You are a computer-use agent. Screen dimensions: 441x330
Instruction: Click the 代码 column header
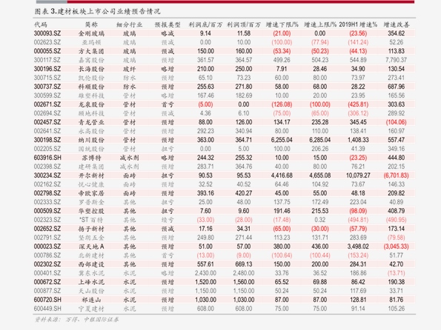(x=41, y=24)
